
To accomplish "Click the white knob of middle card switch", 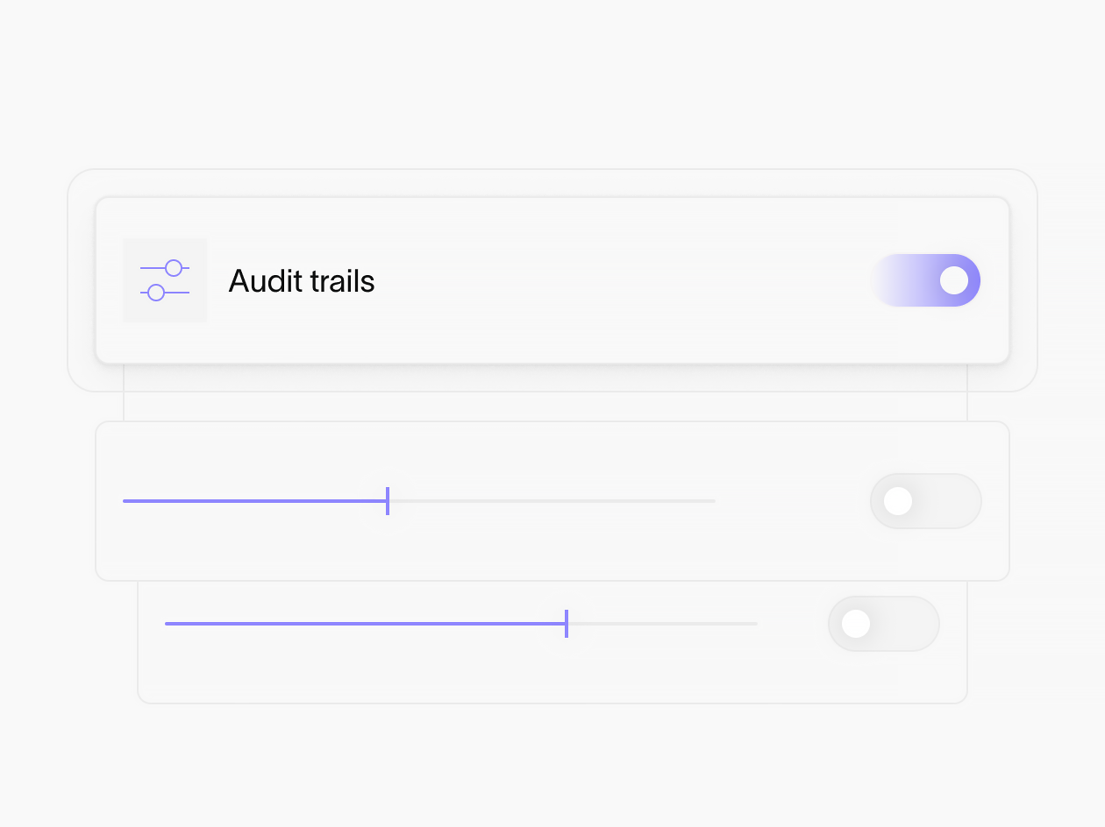I will pyautogui.click(x=898, y=501).
